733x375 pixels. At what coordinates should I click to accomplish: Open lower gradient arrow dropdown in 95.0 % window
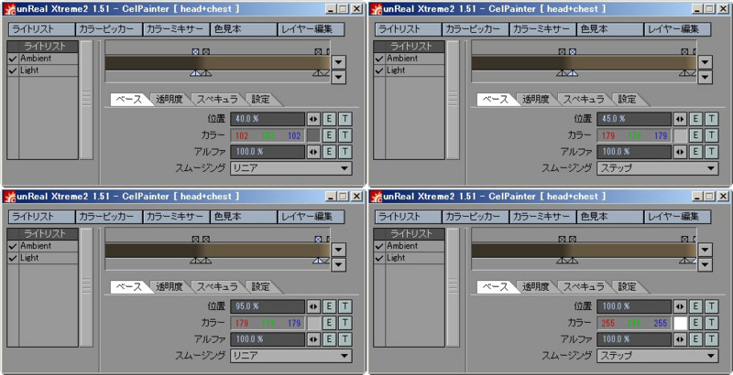coord(339,265)
